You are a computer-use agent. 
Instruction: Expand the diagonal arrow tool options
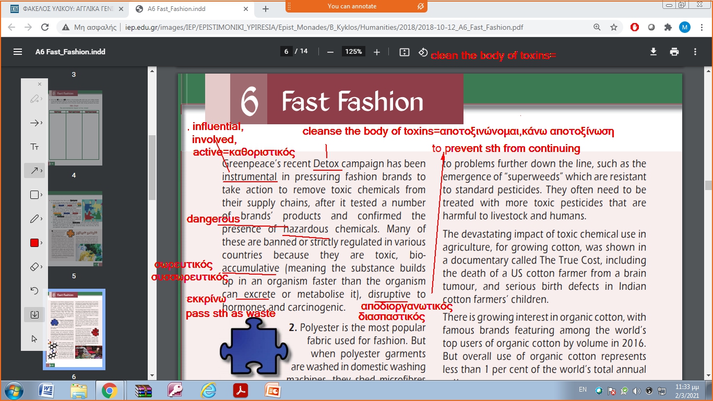coord(41,171)
